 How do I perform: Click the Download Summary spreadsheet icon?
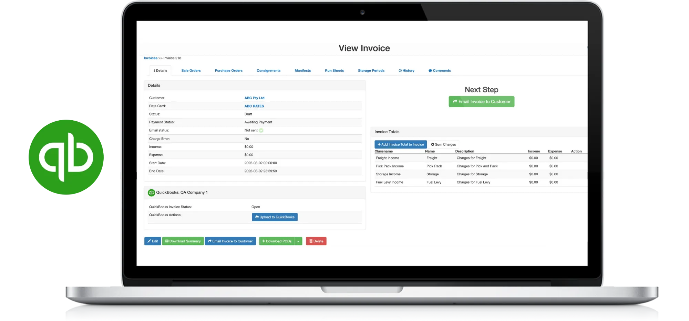click(167, 241)
